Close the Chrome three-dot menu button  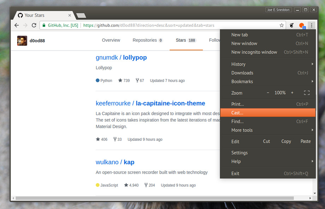(x=312, y=25)
